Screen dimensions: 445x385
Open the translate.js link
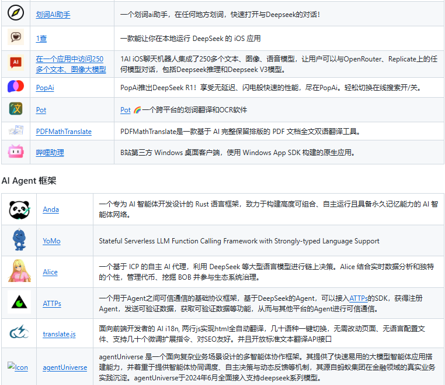click(x=60, y=334)
